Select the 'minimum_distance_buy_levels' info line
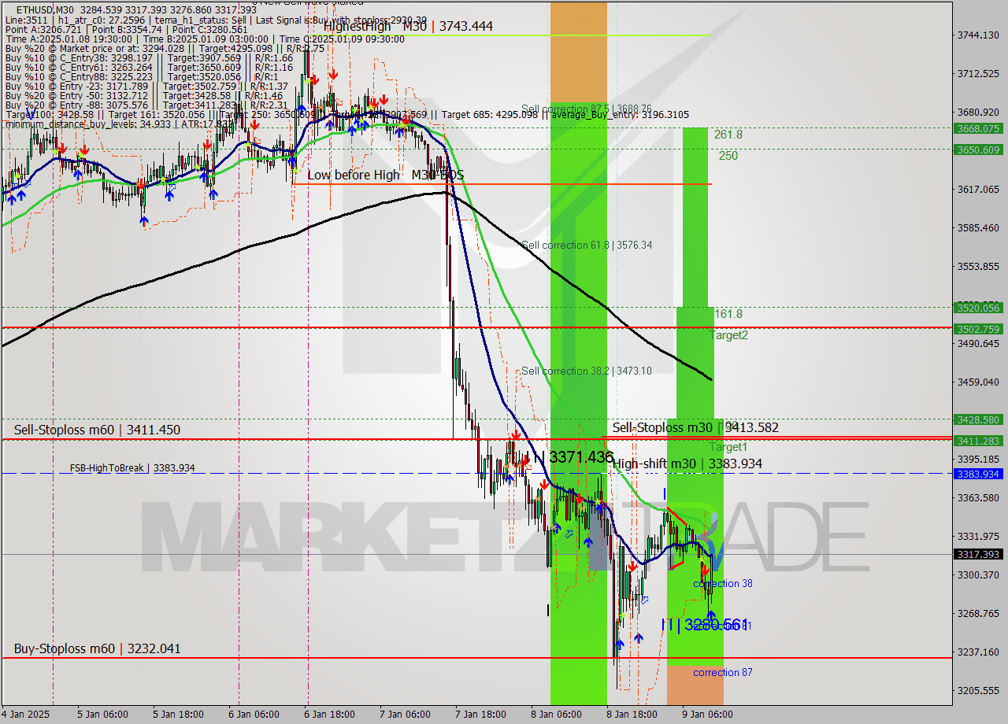The width and height of the screenshot is (1008, 724). pos(120,123)
